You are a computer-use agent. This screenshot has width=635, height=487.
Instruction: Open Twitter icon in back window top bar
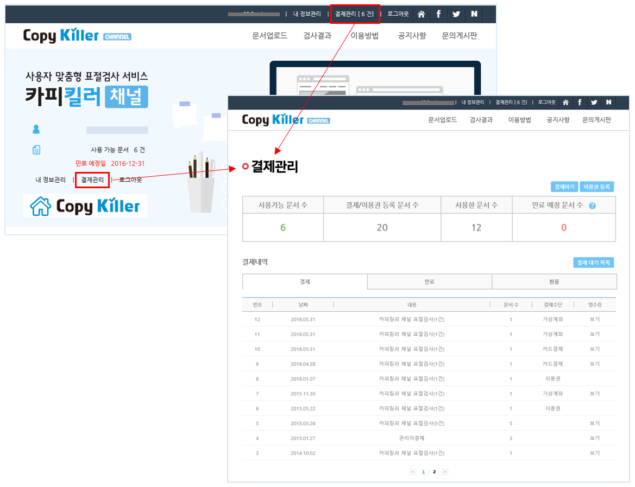(x=456, y=14)
